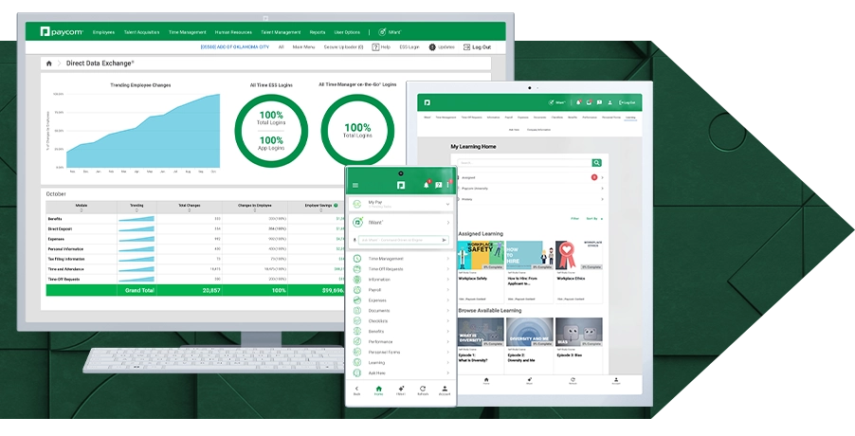Tap the notification bell on the phone app
Image resolution: width=855 pixels, height=436 pixels.
[426, 185]
